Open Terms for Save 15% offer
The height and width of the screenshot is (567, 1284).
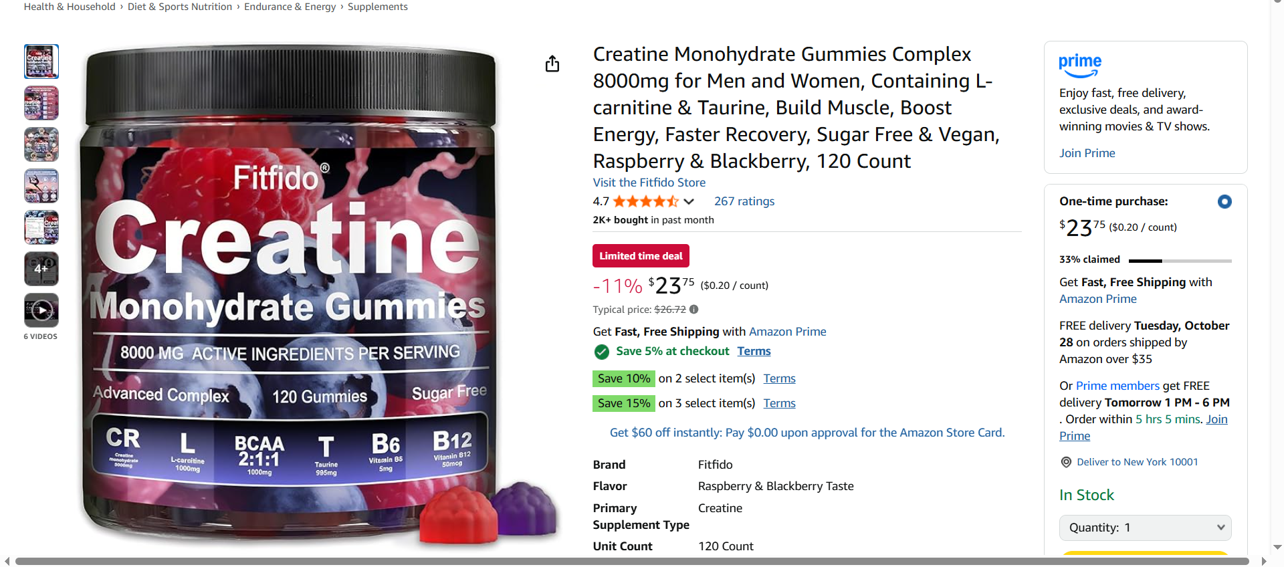(779, 403)
